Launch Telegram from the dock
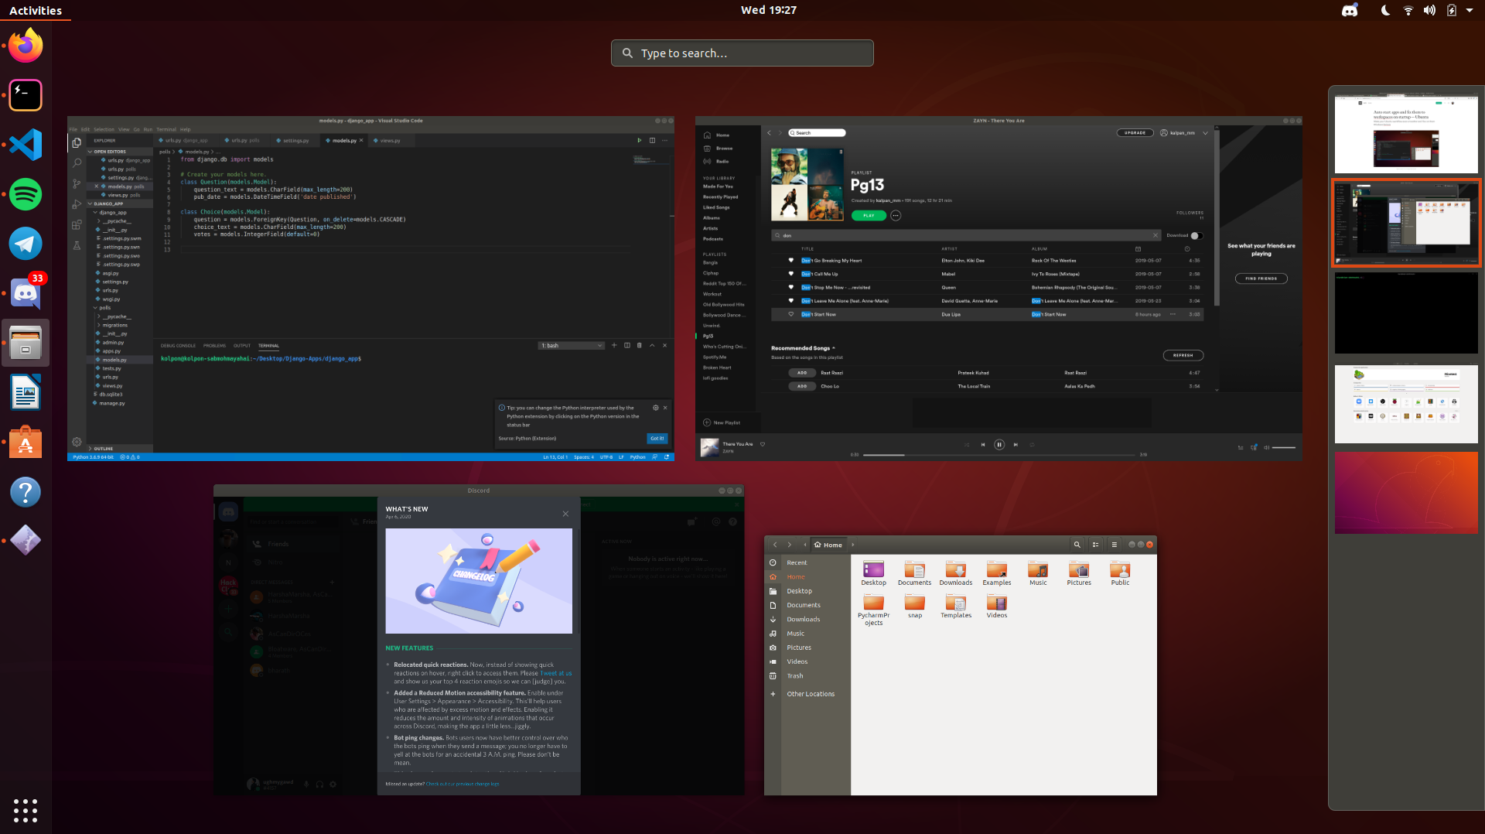The image size is (1485, 834). (x=26, y=244)
